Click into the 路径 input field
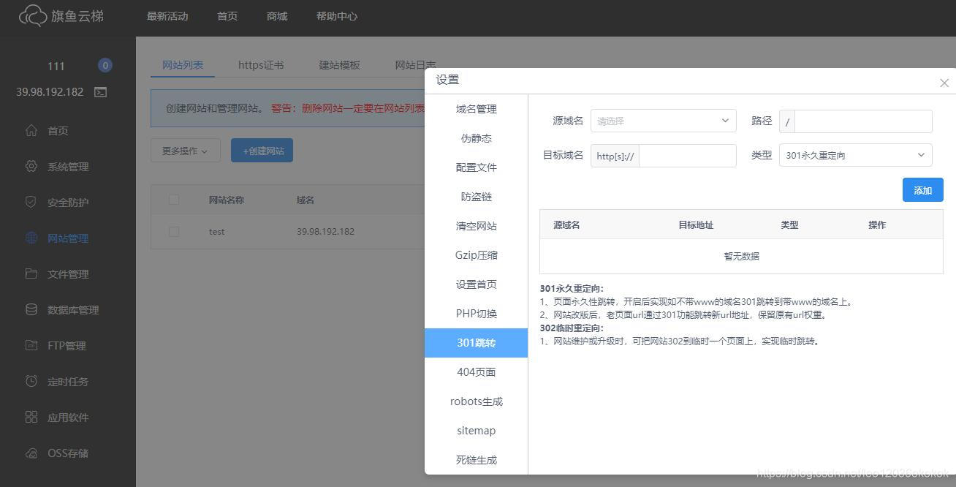Viewport: 956px width, 487px height. click(x=862, y=121)
